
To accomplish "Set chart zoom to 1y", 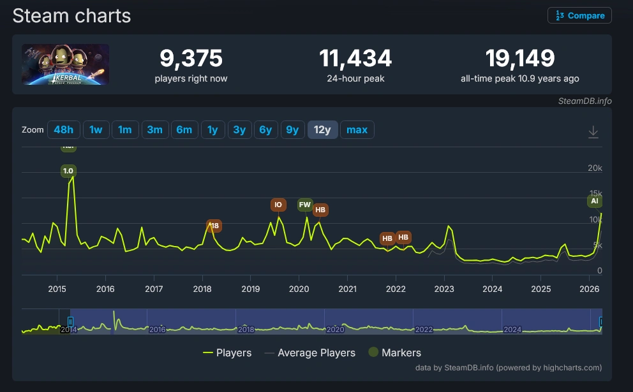I will [x=212, y=130].
